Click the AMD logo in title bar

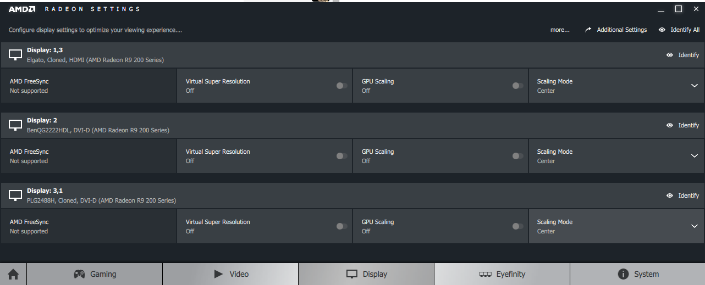[22, 9]
